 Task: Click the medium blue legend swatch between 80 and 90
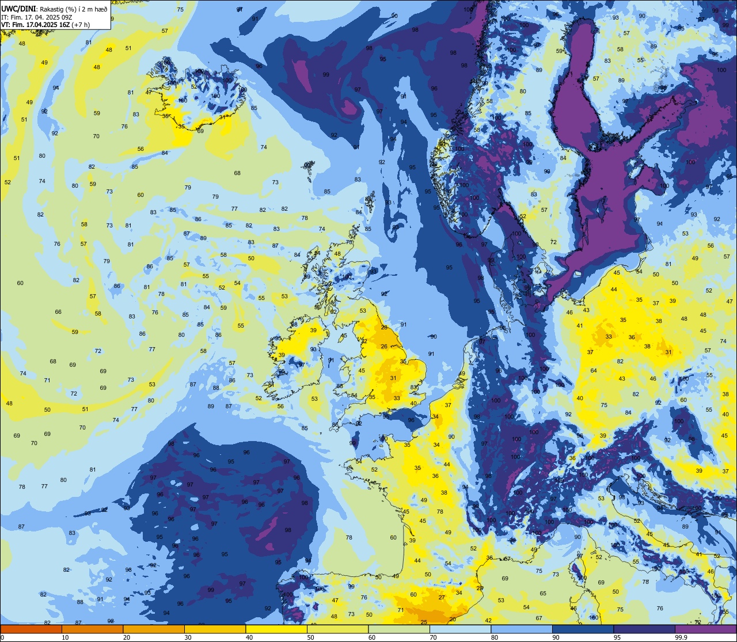point(522,629)
